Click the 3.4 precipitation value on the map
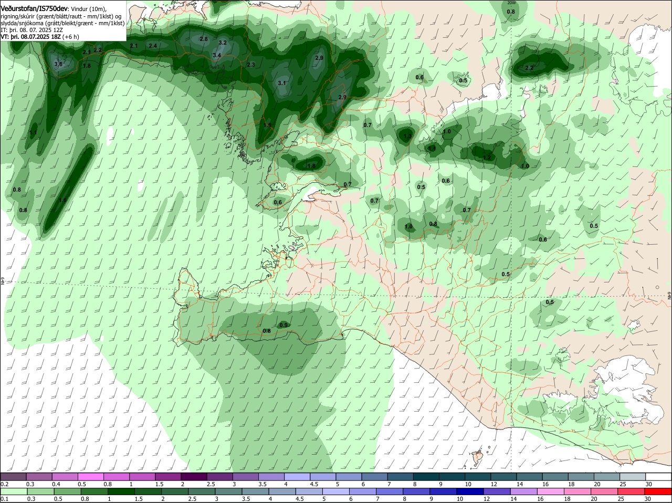The image size is (672, 503). (x=217, y=55)
